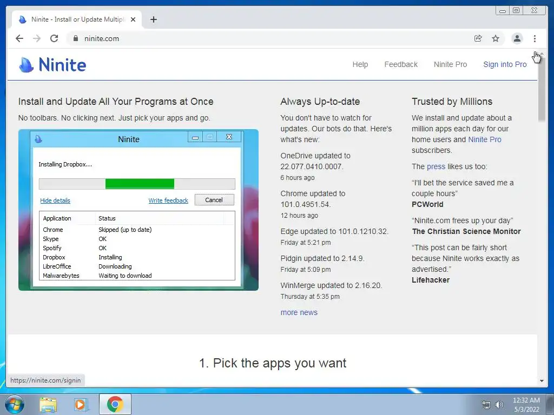Viewport: 554px width, 415px height.
Task: Open the Help page link
Action: 360,65
